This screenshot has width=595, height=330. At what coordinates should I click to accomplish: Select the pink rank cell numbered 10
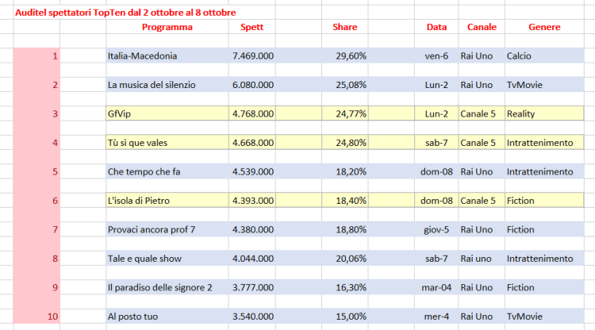36,316
